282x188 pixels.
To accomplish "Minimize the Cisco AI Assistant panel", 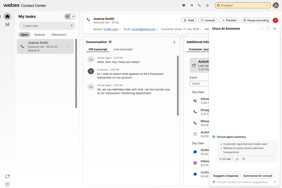I will click(262, 29).
